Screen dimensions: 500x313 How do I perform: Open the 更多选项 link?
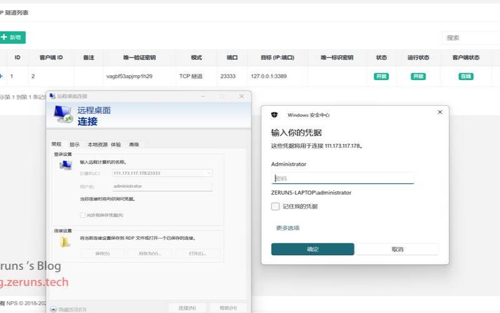coord(287,228)
